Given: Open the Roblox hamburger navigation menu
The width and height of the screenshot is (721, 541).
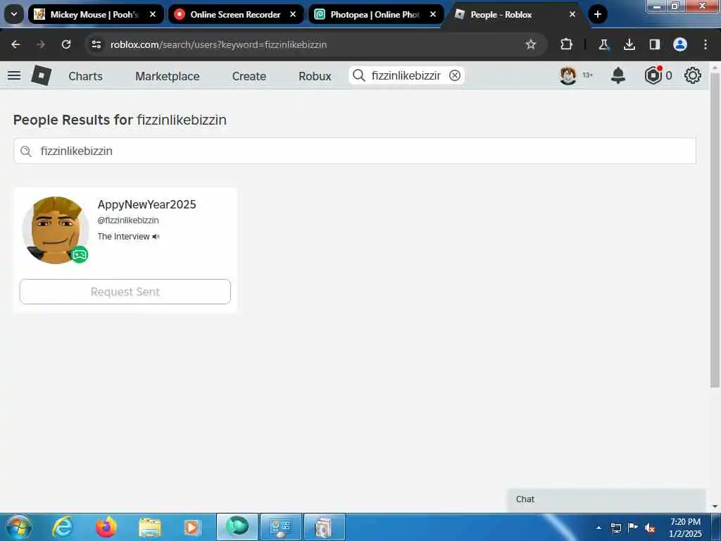Looking at the screenshot, I should click(x=14, y=75).
